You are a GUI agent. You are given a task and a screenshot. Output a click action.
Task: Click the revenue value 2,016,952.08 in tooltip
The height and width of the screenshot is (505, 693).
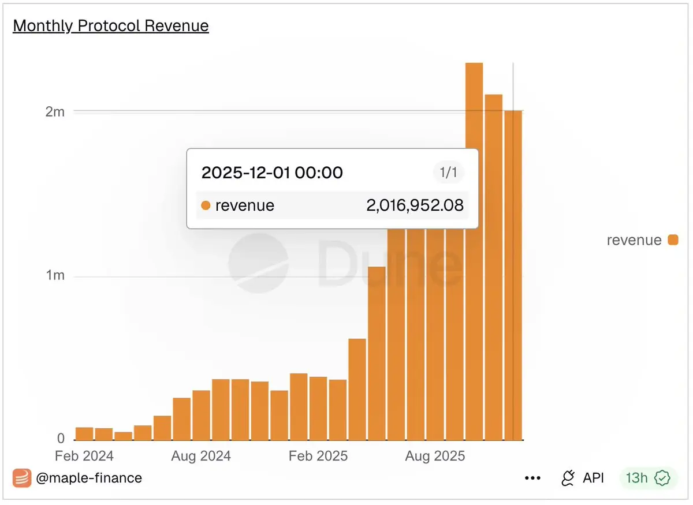[415, 205]
